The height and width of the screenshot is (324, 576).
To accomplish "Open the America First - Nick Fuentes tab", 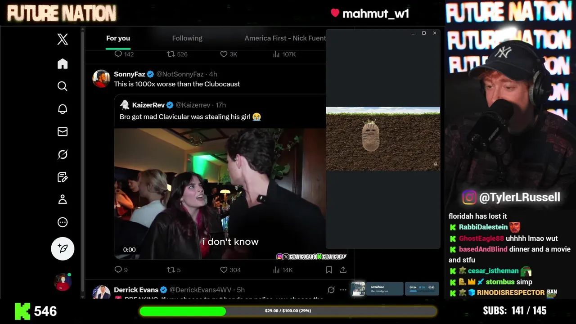I will click(285, 38).
